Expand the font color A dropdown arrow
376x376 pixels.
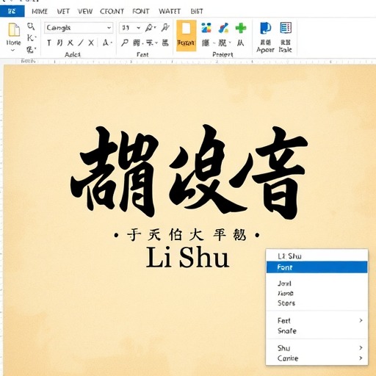point(112,43)
